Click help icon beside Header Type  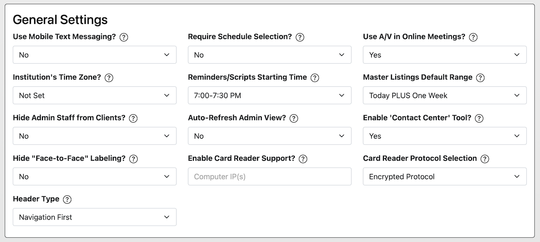(x=67, y=200)
